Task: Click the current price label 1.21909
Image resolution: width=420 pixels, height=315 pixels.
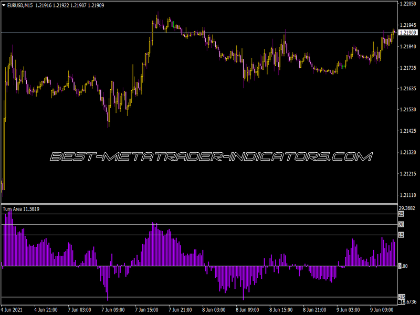Action: click(x=408, y=33)
